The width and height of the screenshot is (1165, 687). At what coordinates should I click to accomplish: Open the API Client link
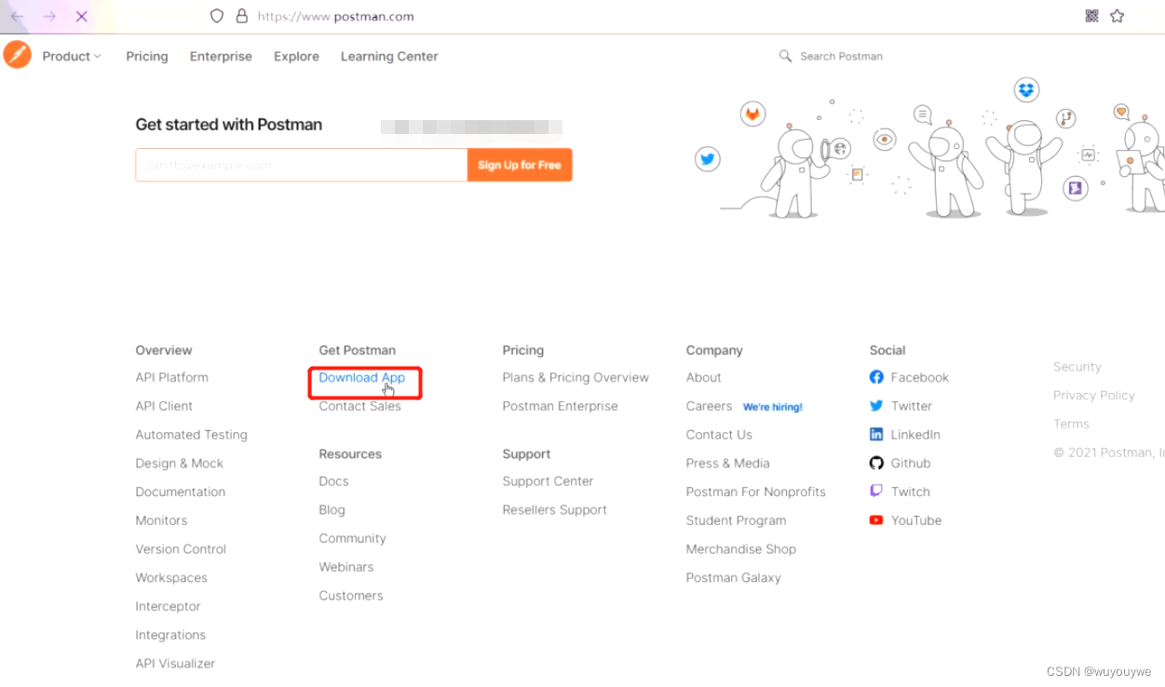tap(164, 406)
